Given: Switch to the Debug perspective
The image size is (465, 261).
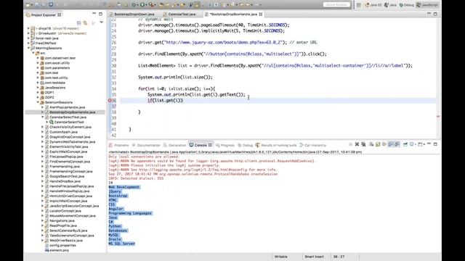Looking at the screenshot, I should click(406, 5).
